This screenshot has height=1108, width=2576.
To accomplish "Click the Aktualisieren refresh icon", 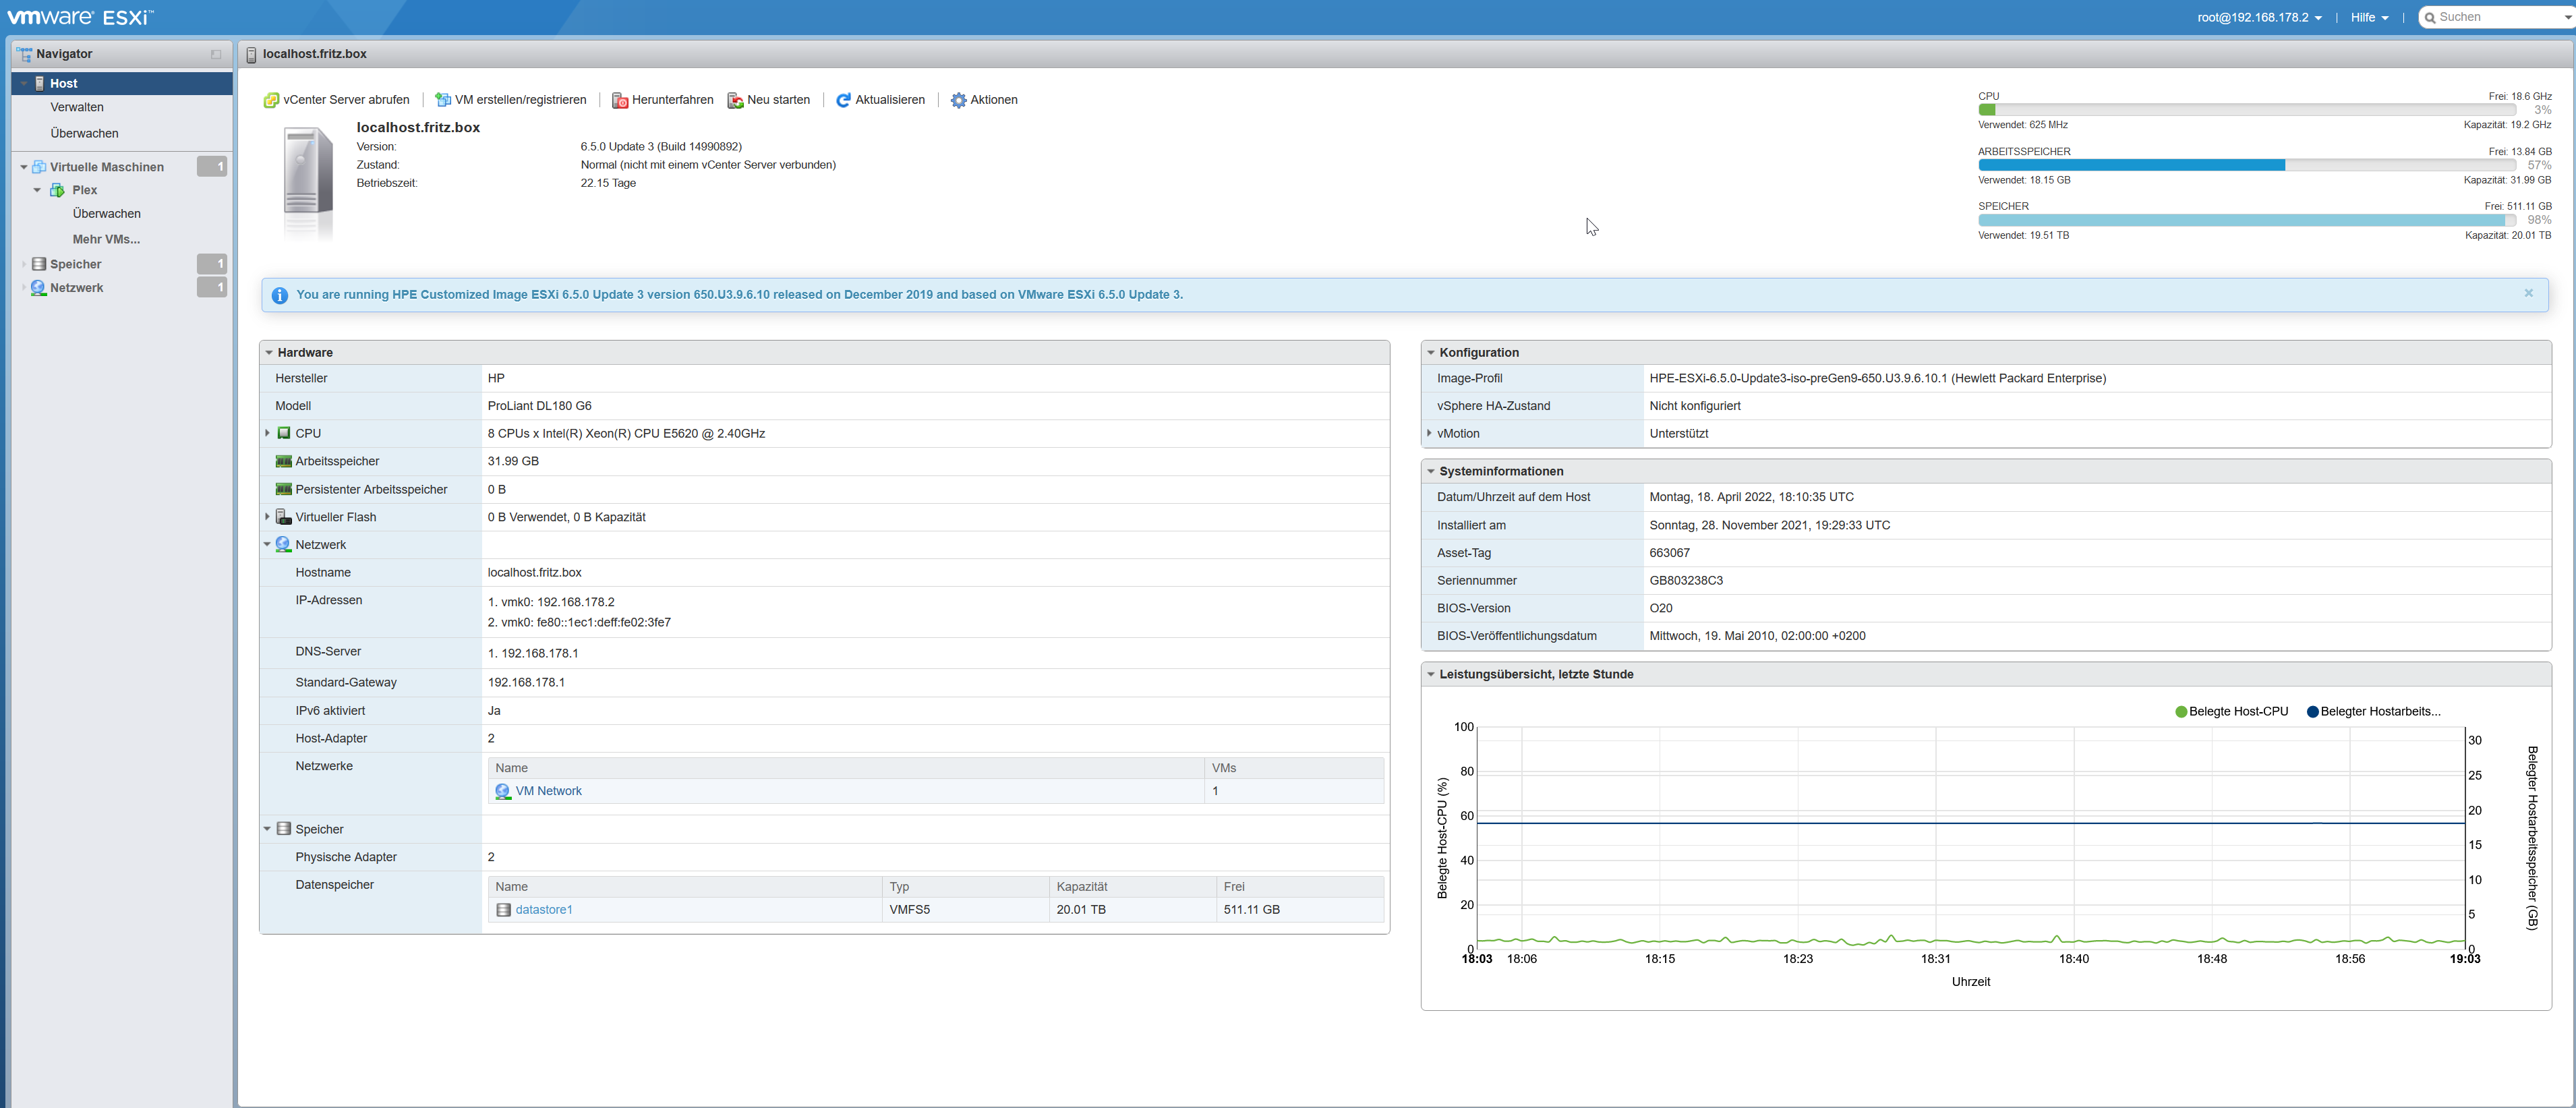I will tap(843, 100).
